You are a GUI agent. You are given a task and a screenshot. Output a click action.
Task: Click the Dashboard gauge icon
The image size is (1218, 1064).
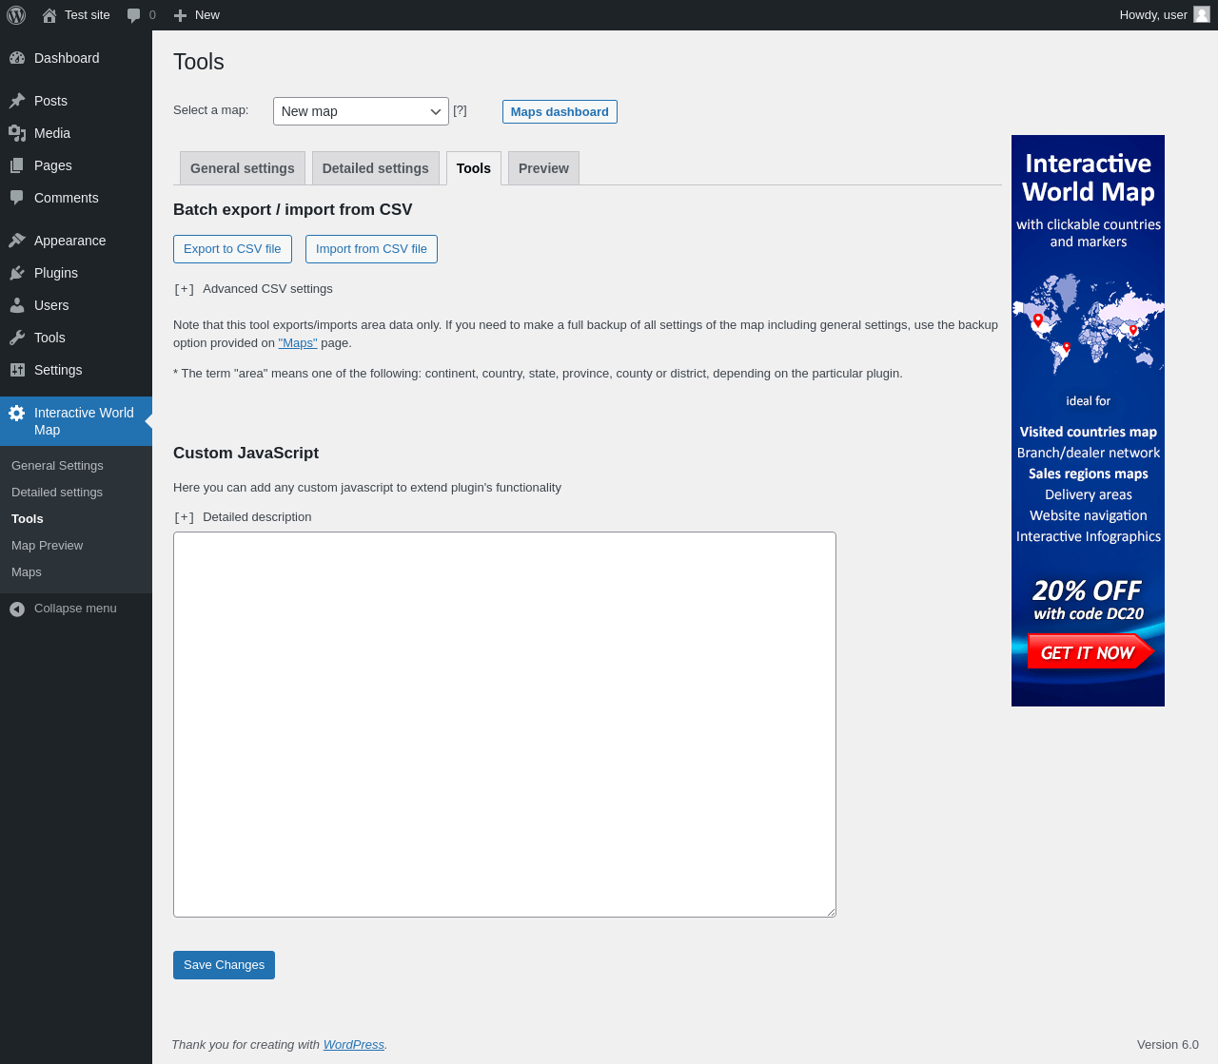tap(17, 58)
